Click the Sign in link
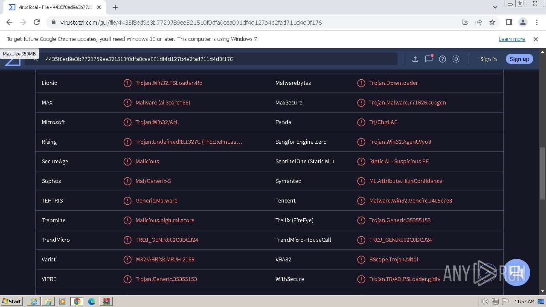 (488, 59)
